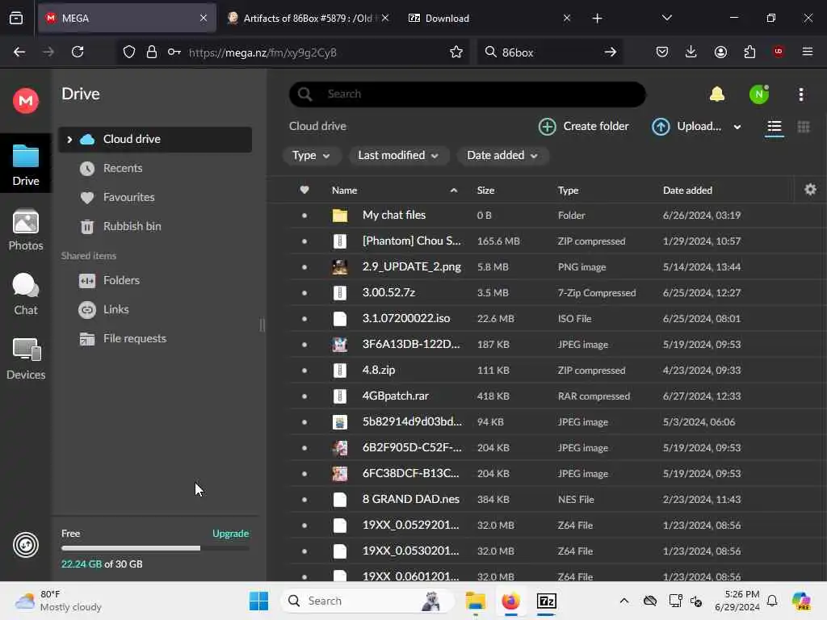
Task: Expand the Upload options arrow
Action: [x=737, y=127]
